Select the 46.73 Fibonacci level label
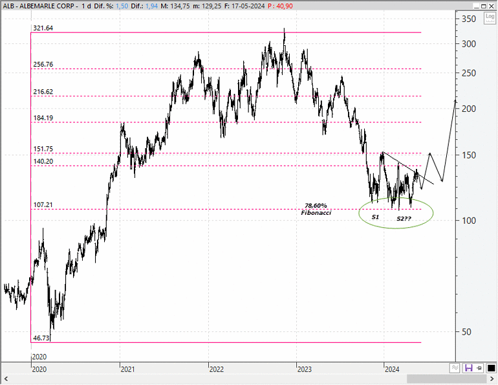The image size is (498, 385). [x=41, y=338]
